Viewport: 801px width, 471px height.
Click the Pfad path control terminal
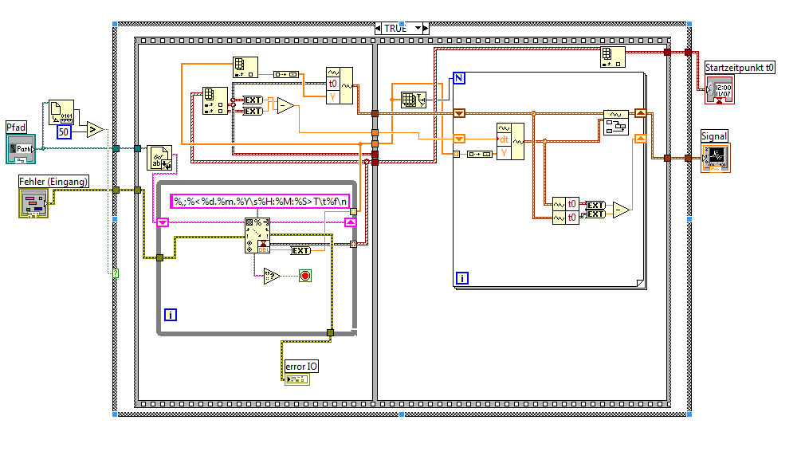pos(21,149)
